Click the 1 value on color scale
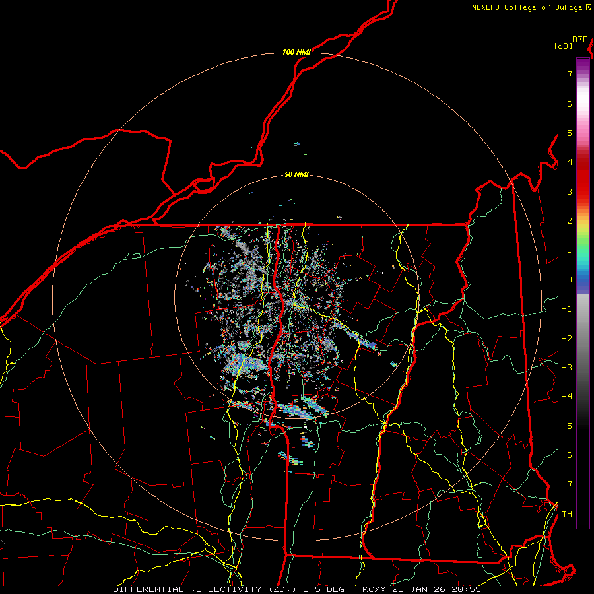This screenshot has width=594, height=594. click(570, 250)
